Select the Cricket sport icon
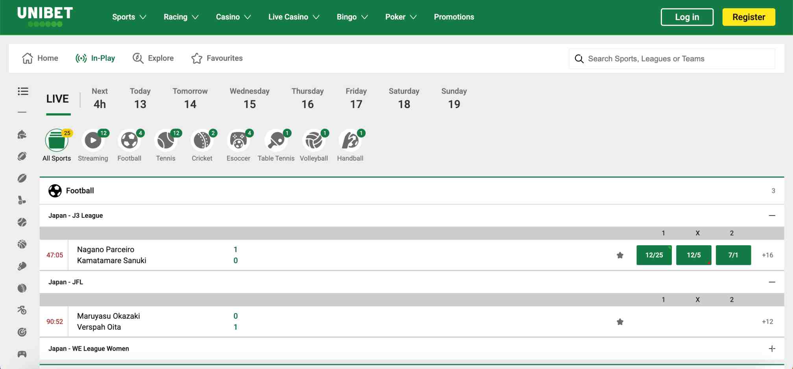 click(x=202, y=140)
